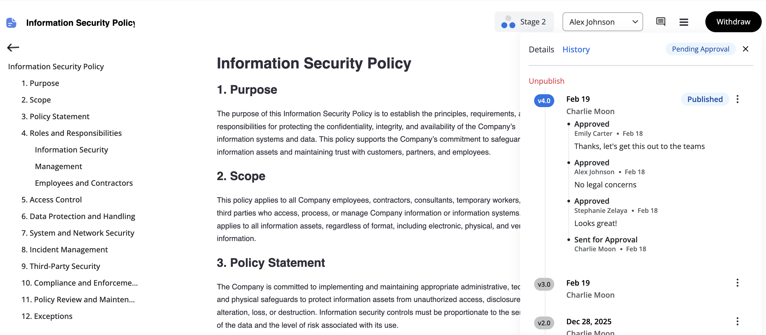Open the comments panel icon
The height and width of the screenshot is (335, 766).
coord(661,22)
